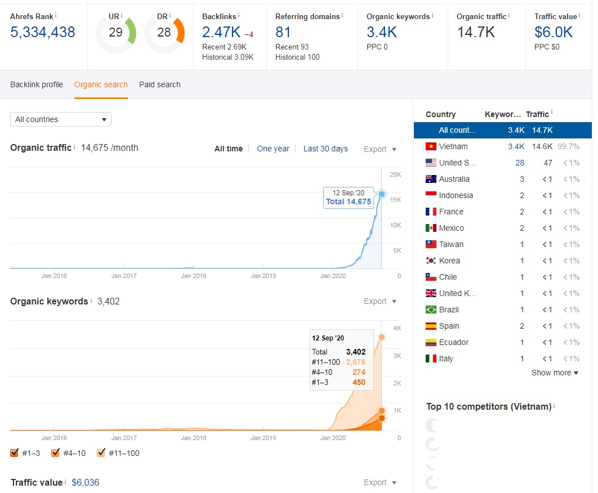Click the Korea flag icon
The height and width of the screenshot is (493, 598).
431,261
